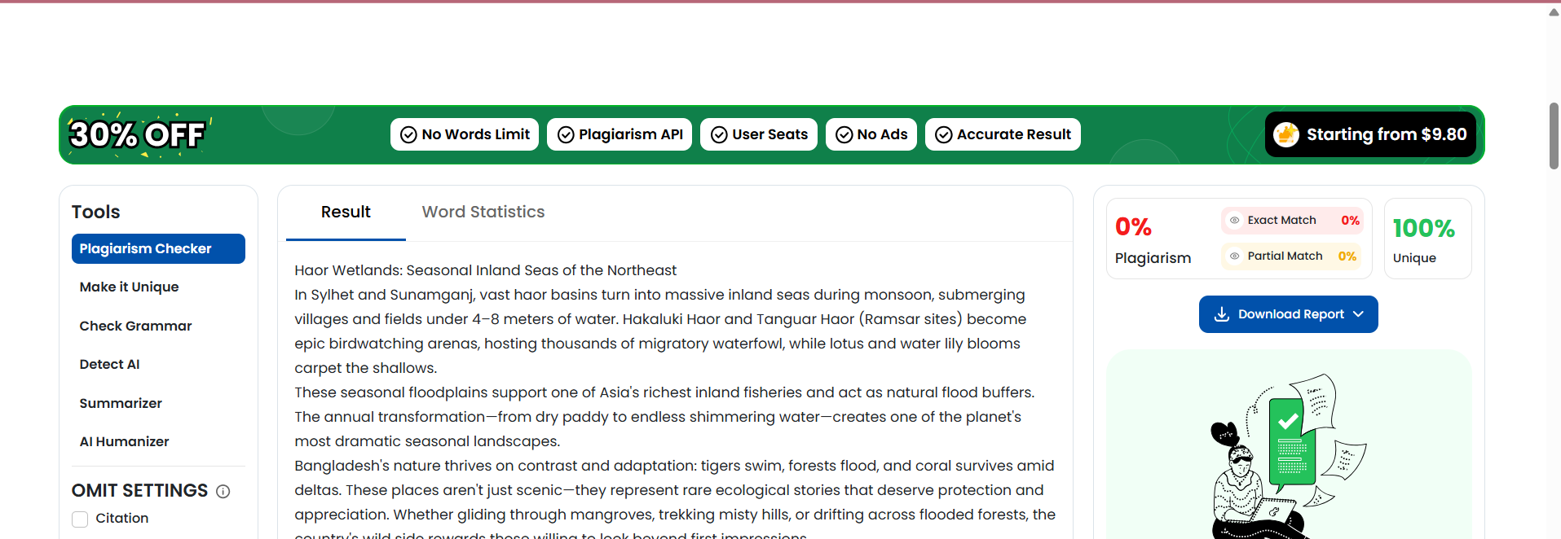1561x539 pixels.
Task: Click the OMIT SETTINGS info icon
Action: coord(223,492)
